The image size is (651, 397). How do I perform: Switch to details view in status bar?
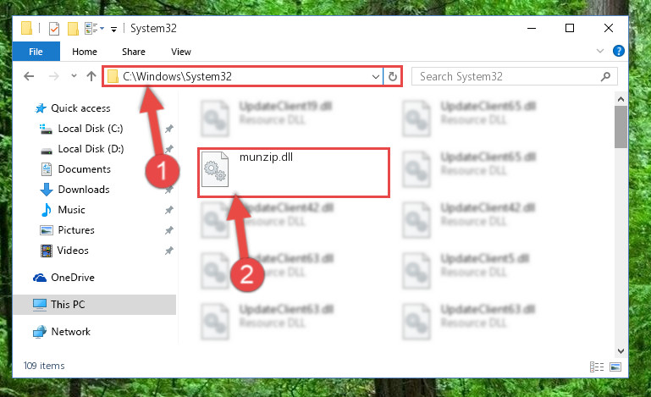[597, 367]
